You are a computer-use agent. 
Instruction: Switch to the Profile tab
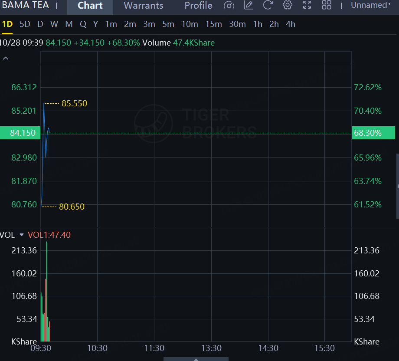(x=198, y=6)
